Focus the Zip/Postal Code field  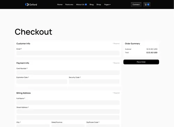103,126
